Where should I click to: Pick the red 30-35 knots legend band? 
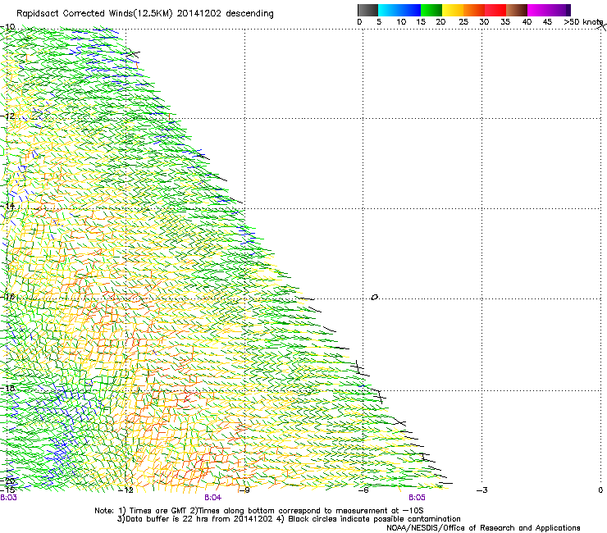click(x=495, y=10)
